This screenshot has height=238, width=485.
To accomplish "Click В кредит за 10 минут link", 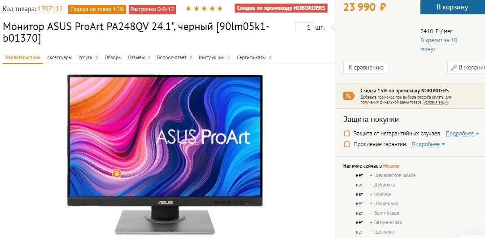I will (x=439, y=45).
